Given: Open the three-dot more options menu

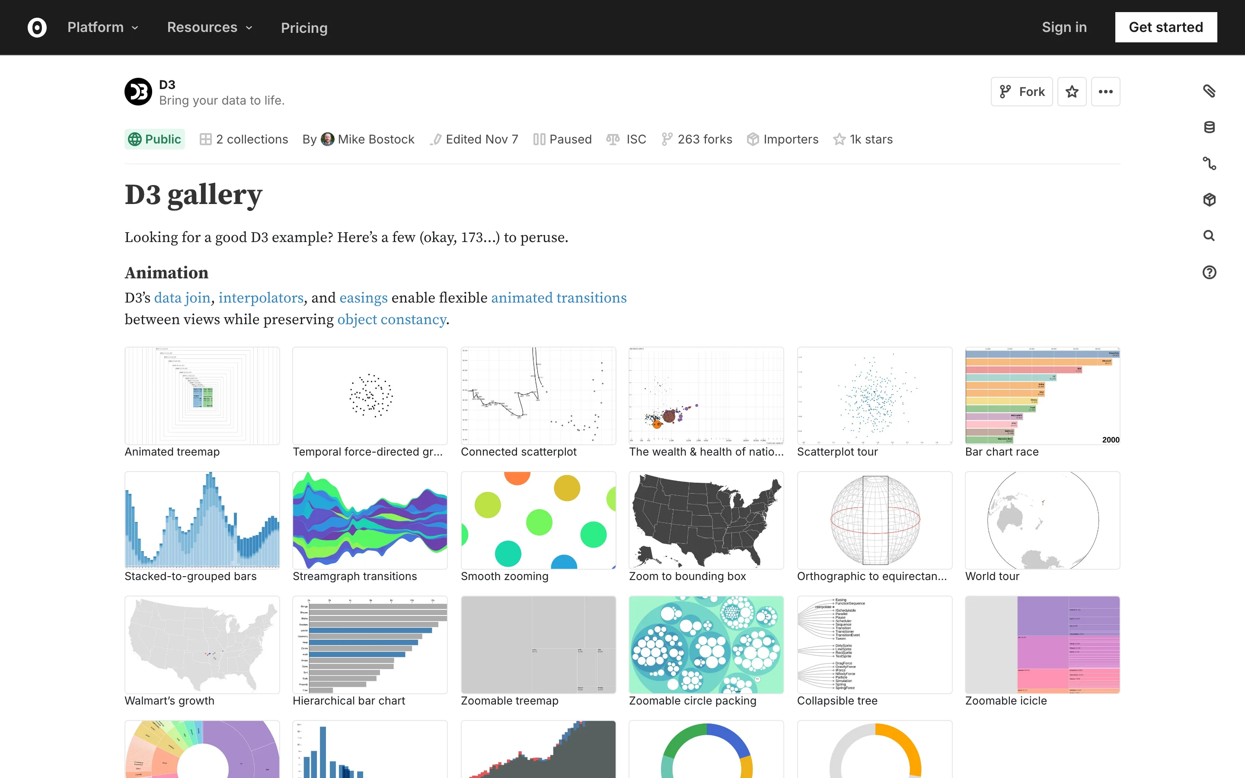Looking at the screenshot, I should point(1105,92).
